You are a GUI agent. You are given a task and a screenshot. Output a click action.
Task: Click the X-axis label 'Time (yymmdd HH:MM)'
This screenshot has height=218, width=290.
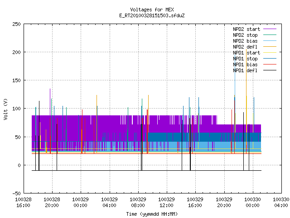[152, 214]
